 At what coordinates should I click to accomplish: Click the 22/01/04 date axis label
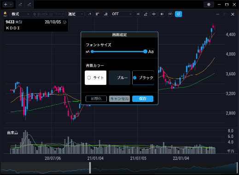click(x=181, y=158)
